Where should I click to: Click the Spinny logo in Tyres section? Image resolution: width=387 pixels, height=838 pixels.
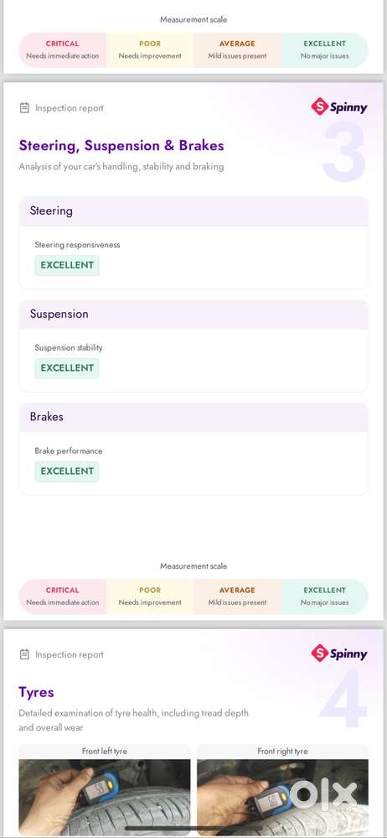(339, 653)
